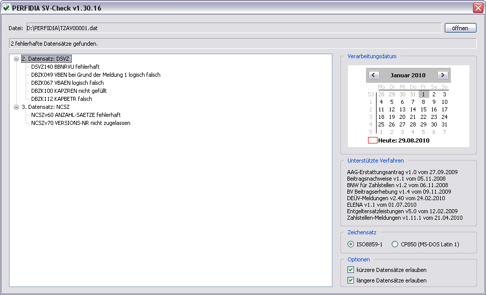Click Zahlstellen-Meldungen v1.11.1 line

(405, 218)
